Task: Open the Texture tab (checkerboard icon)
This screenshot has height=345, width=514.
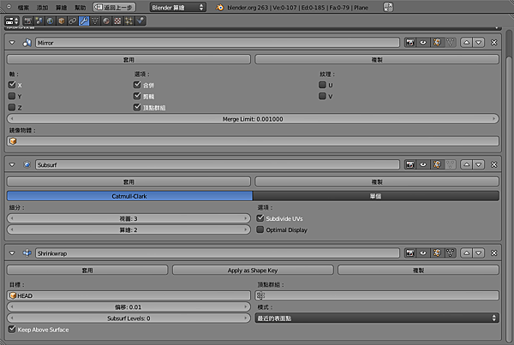Action: (x=117, y=21)
